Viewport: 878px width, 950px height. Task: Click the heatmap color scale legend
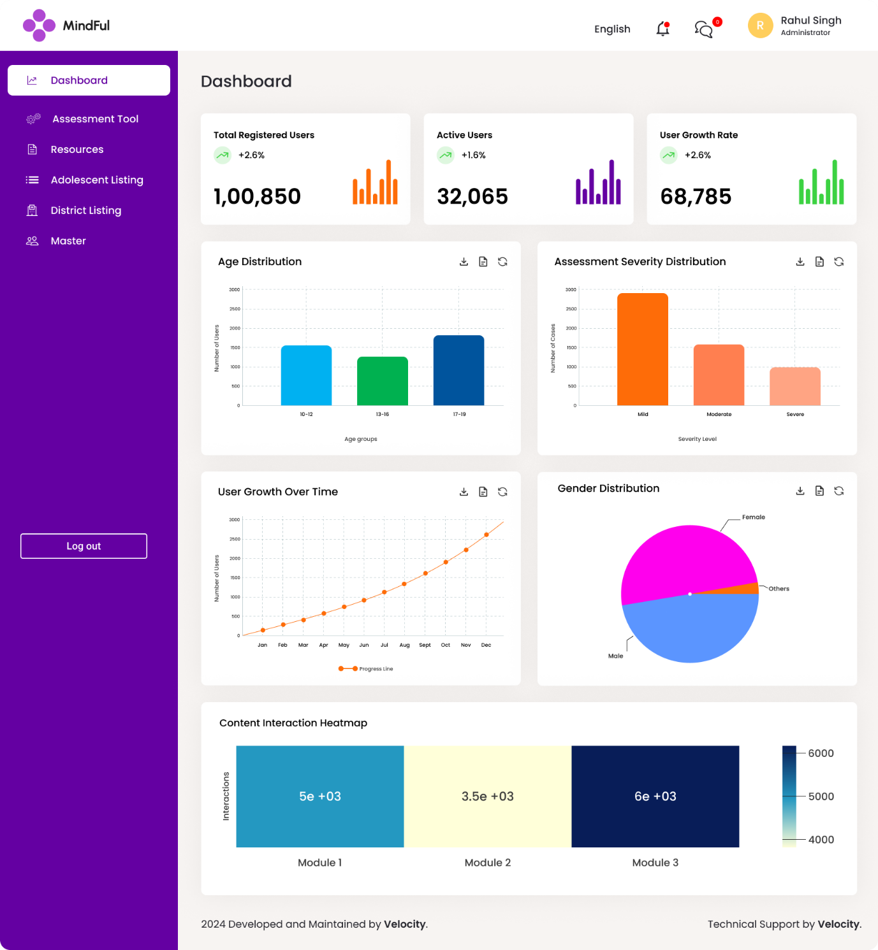[789, 796]
